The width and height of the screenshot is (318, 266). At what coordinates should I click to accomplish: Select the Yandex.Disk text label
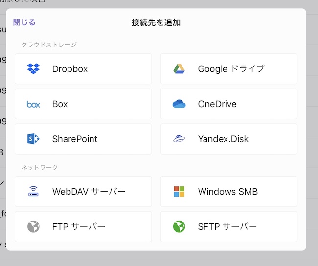pyautogui.click(x=223, y=139)
